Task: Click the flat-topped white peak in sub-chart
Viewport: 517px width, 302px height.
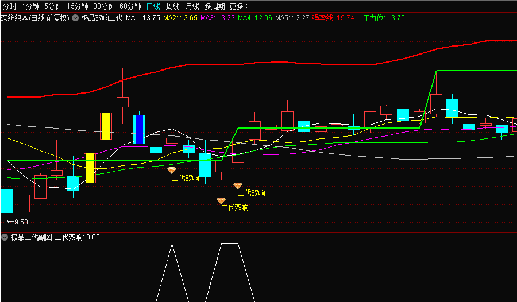Action: coord(230,273)
